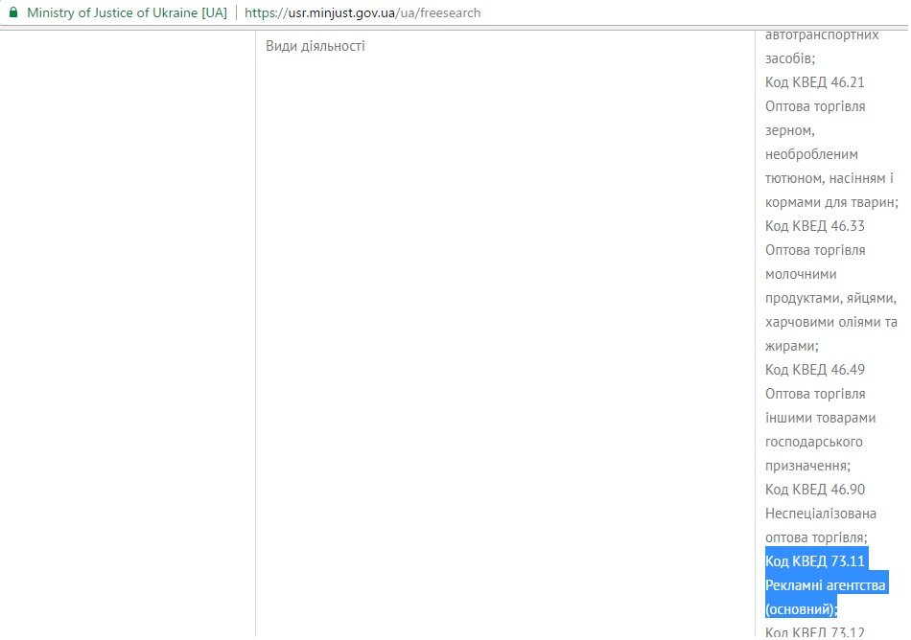Click the 'автотранспортних' text at the top
The height and width of the screenshot is (640, 911).
point(822,34)
